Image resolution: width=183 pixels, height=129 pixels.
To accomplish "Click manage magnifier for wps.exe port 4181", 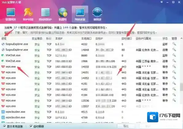I will pos(174,83).
